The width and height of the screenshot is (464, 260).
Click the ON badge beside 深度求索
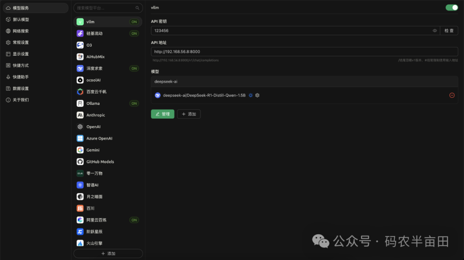coord(134,69)
